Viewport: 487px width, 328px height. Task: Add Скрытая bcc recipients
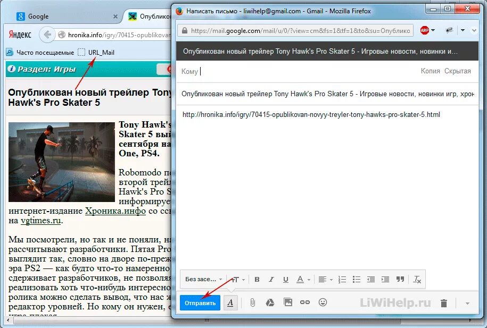pyautogui.click(x=458, y=71)
